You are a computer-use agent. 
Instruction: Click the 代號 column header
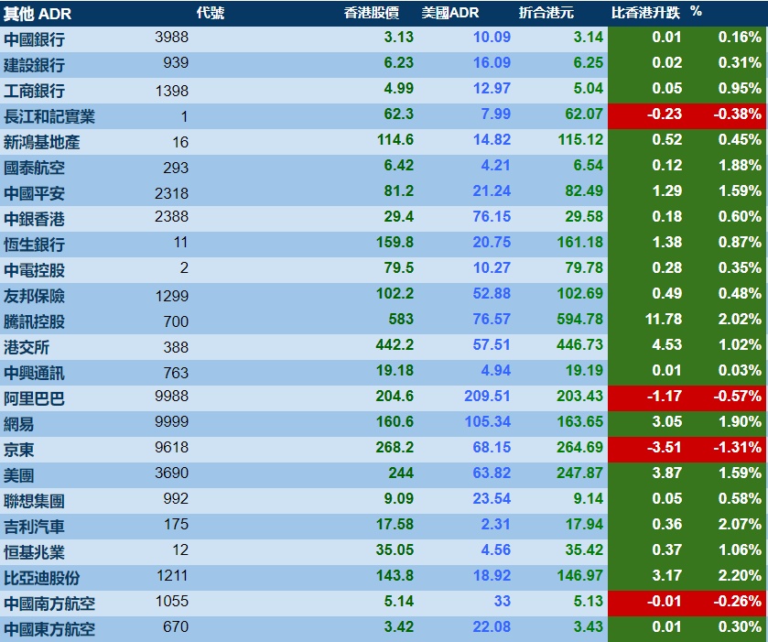pos(211,13)
